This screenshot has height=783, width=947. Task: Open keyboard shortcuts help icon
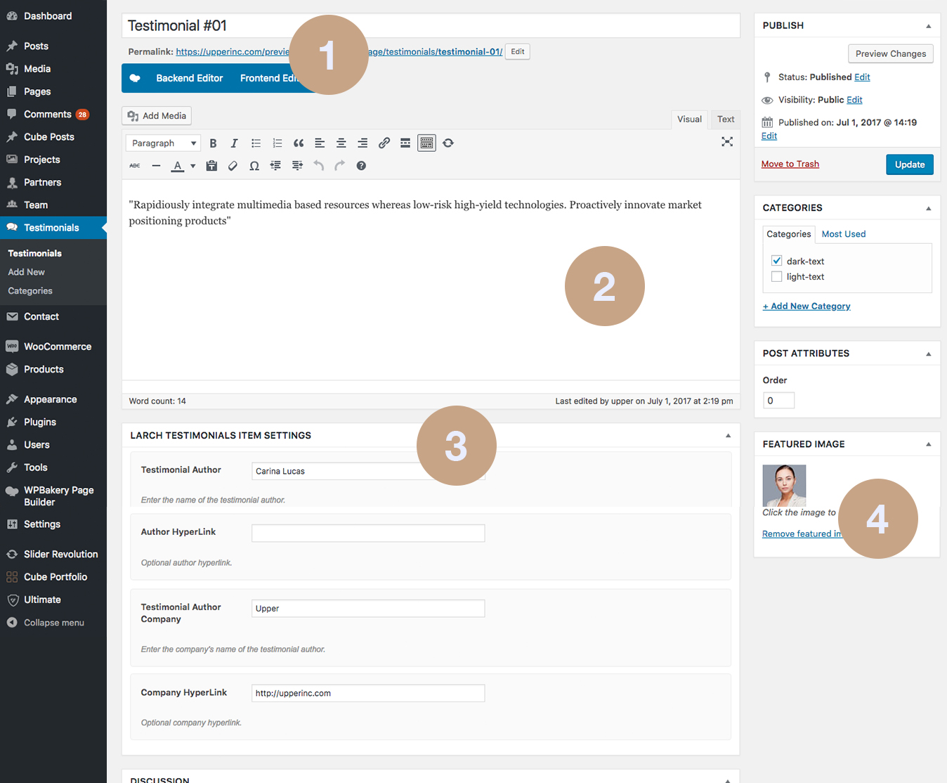point(361,166)
